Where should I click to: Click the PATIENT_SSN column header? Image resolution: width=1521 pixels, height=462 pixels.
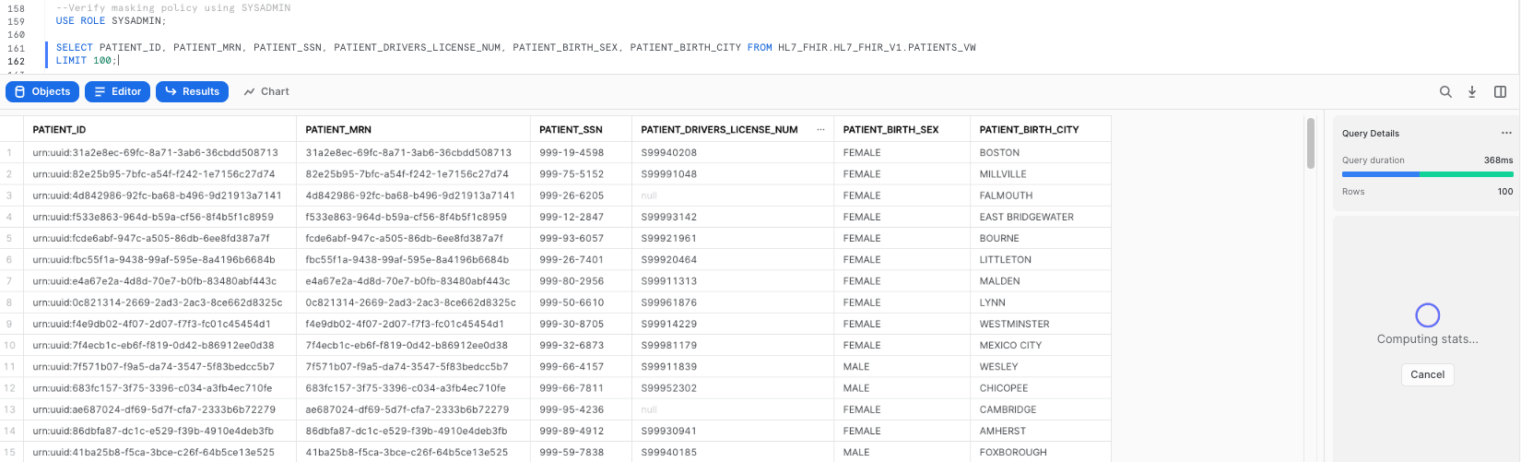(x=571, y=130)
